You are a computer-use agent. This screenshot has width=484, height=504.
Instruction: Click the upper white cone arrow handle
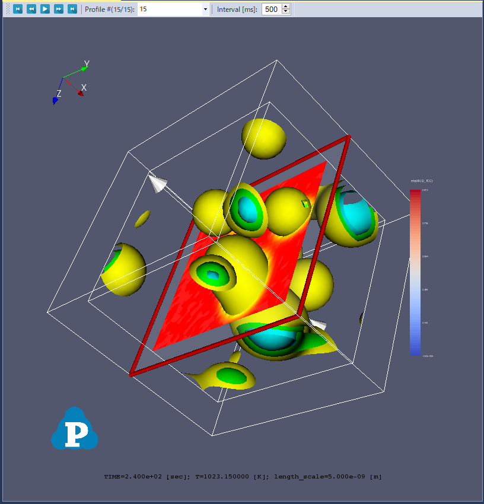click(x=157, y=183)
